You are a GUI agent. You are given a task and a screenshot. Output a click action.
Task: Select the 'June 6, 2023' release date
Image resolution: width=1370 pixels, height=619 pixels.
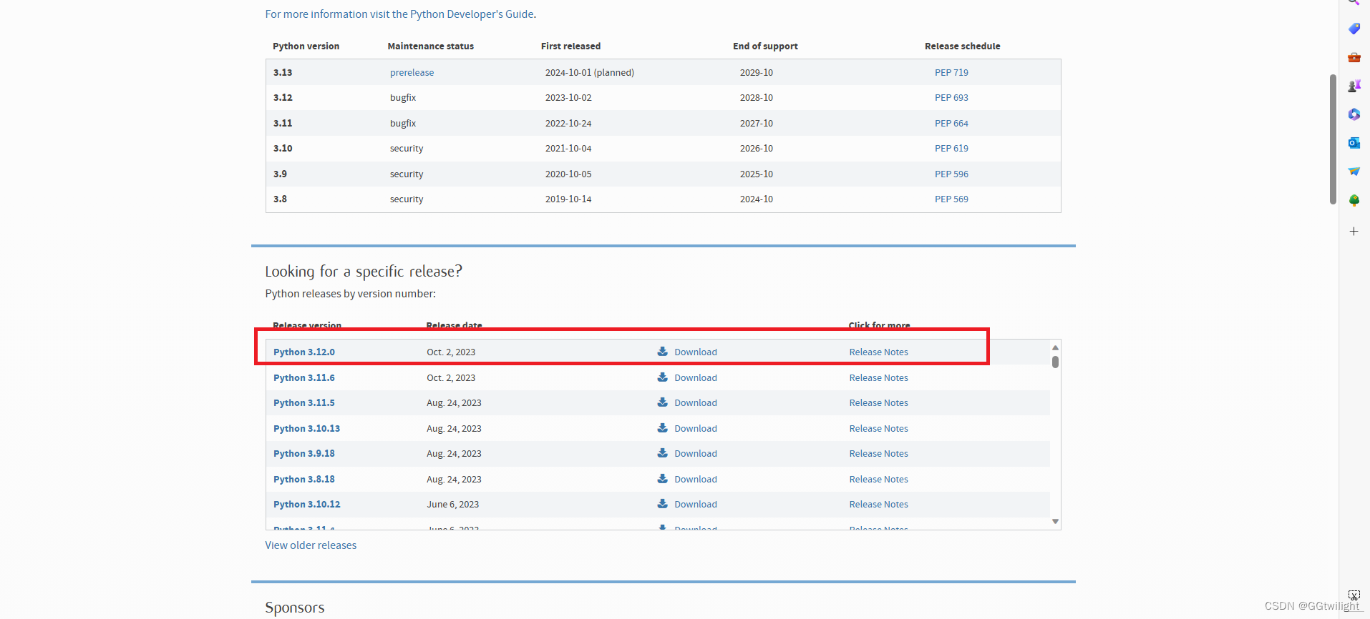(x=453, y=505)
